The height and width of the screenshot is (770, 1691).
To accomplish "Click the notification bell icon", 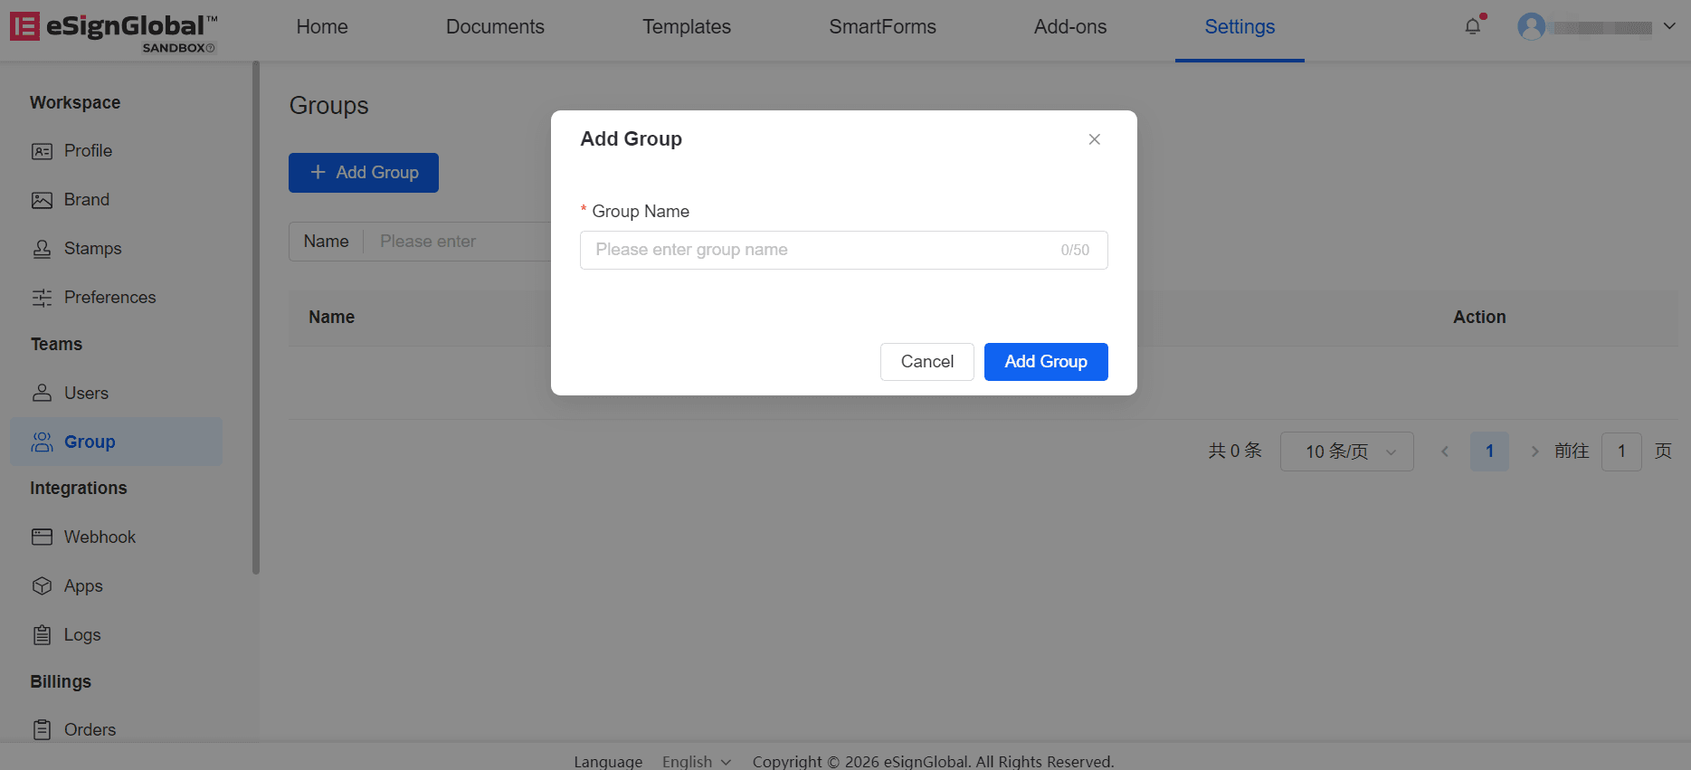I will 1472,26.
